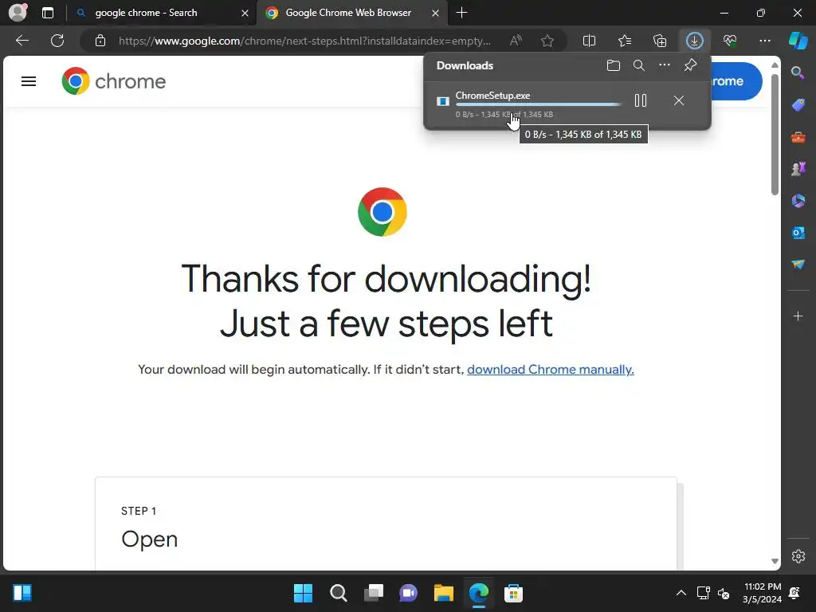Toggle the Downloads toolbar button

coord(695,41)
